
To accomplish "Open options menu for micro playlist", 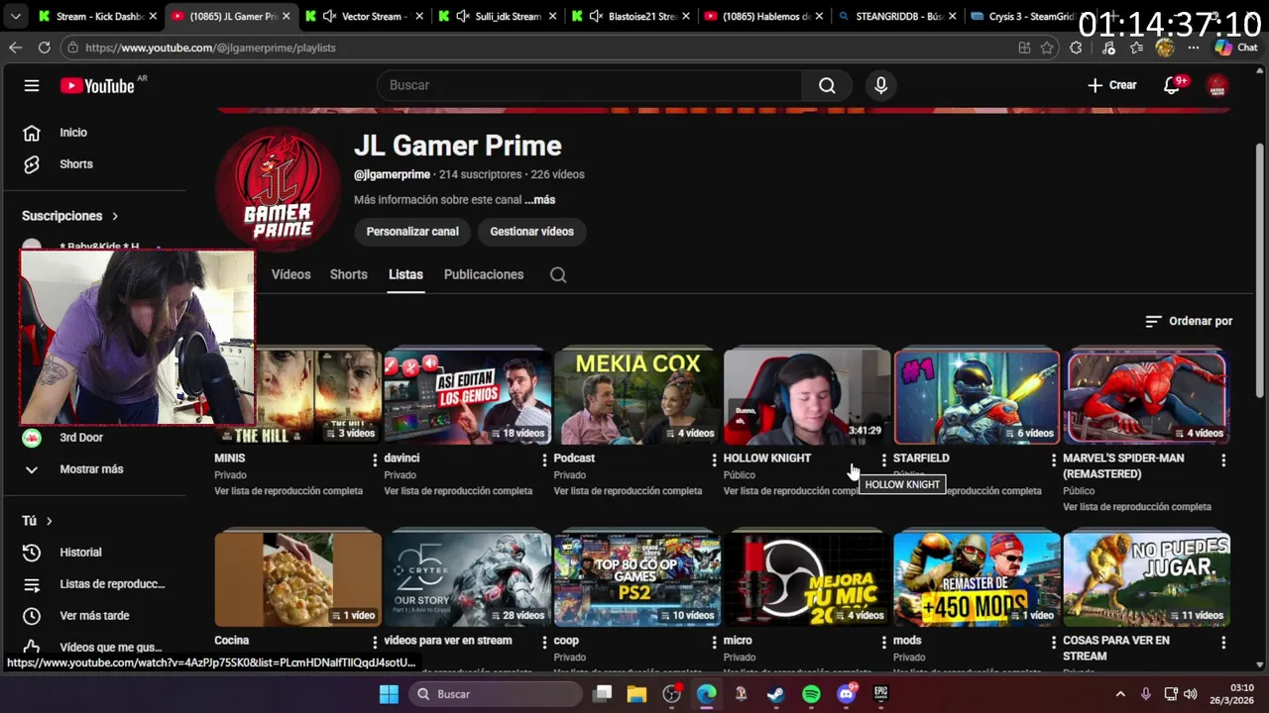I will pos(884,642).
